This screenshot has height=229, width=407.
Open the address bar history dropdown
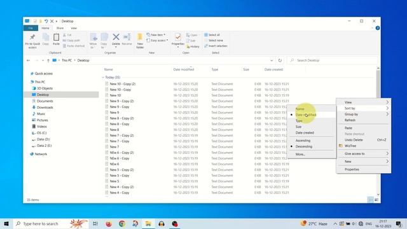click(x=272, y=60)
